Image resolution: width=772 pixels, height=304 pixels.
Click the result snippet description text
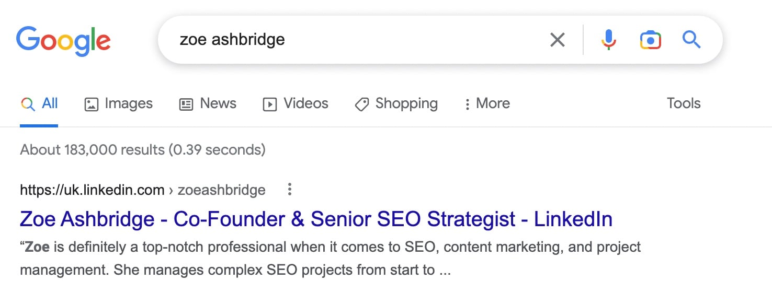[330, 259]
